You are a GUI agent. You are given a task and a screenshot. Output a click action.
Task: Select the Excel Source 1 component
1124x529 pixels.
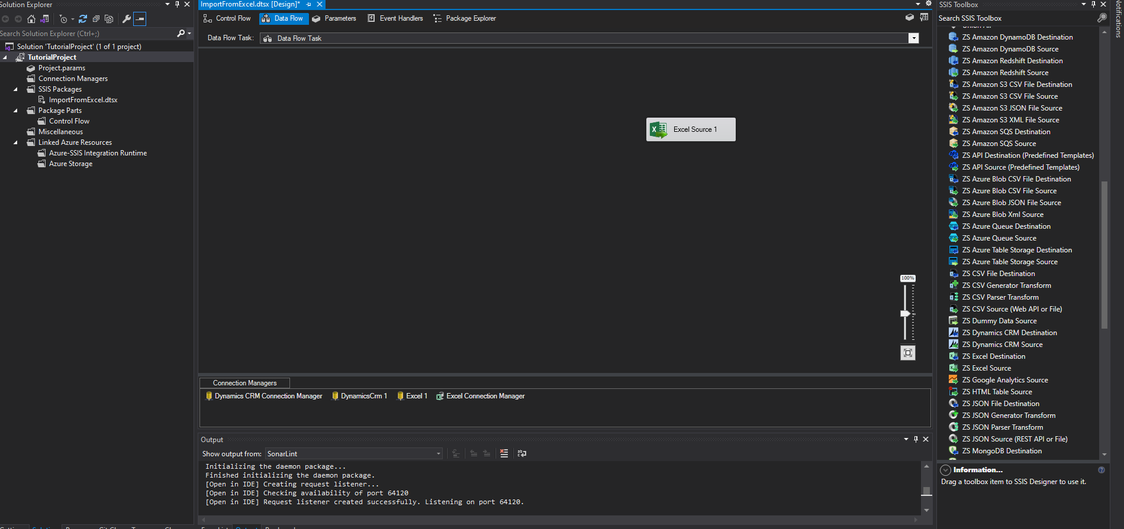(x=691, y=129)
